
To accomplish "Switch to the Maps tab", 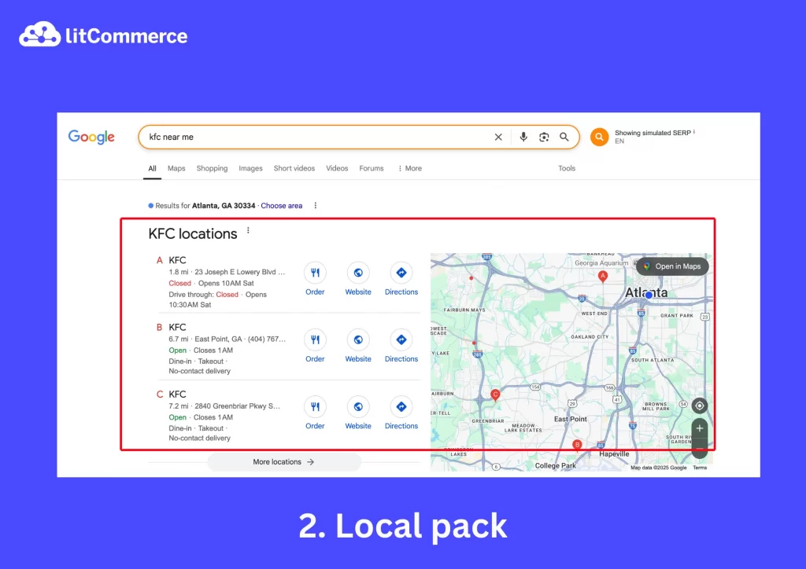I will coord(176,168).
